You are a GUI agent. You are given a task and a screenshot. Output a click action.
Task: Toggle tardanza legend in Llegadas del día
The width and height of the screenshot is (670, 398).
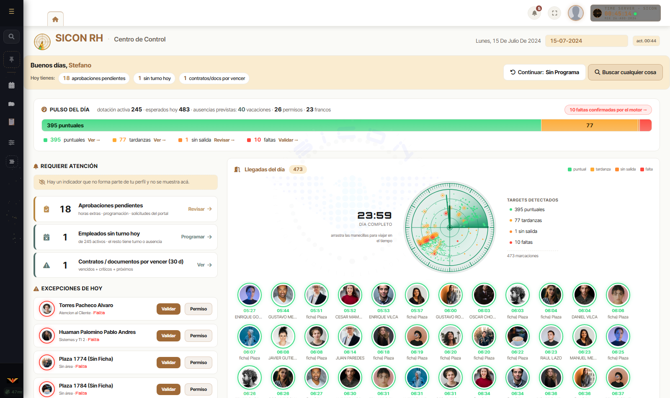[x=600, y=169]
